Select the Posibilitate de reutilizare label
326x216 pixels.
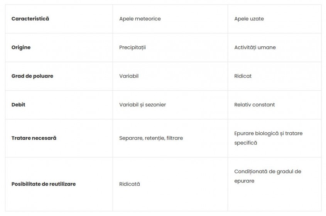pyautogui.click(x=44, y=184)
